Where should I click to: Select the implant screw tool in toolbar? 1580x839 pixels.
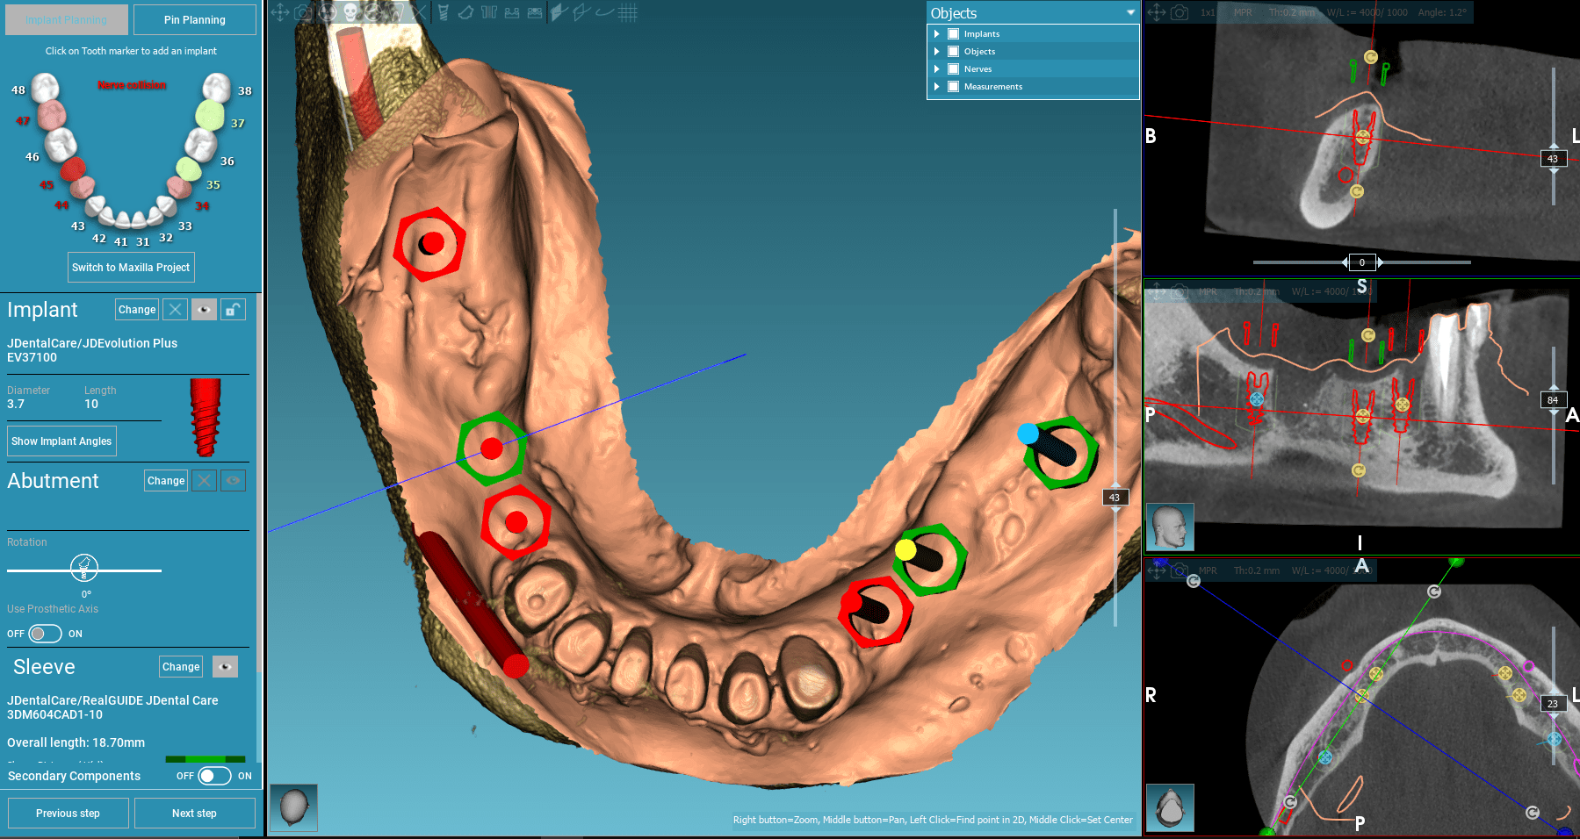click(x=443, y=12)
